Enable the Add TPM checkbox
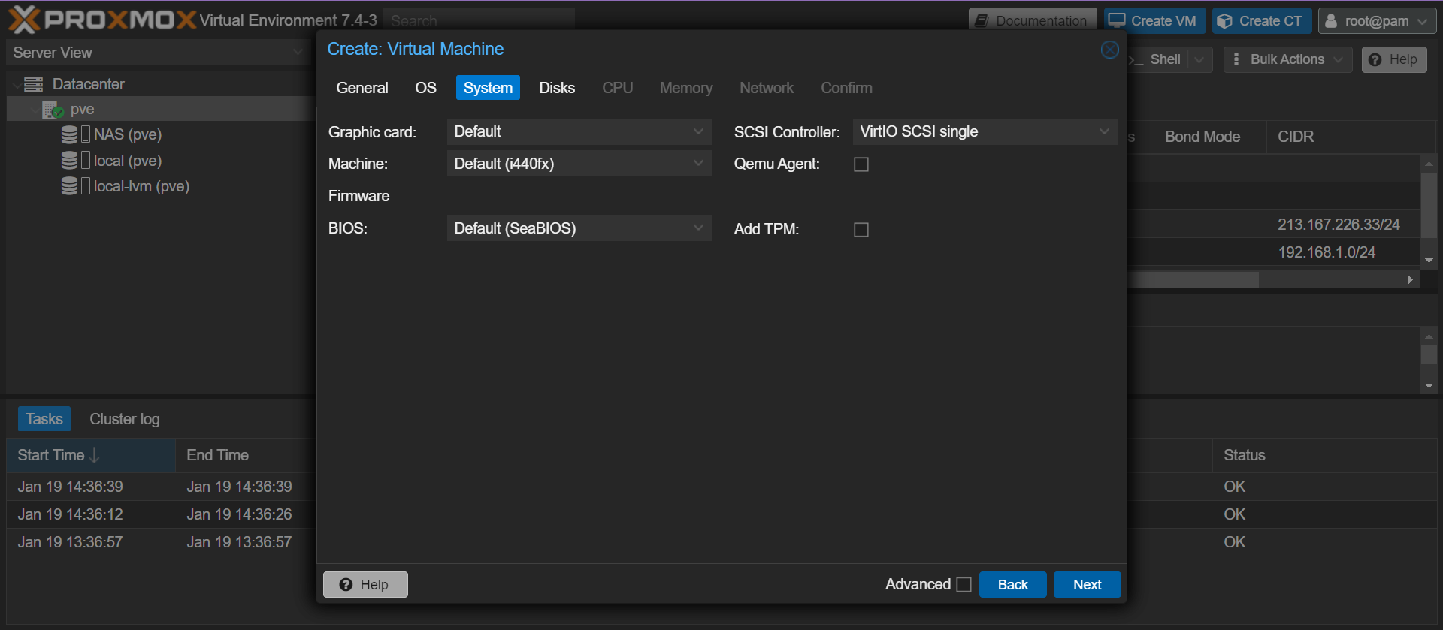The image size is (1443, 630). click(861, 230)
